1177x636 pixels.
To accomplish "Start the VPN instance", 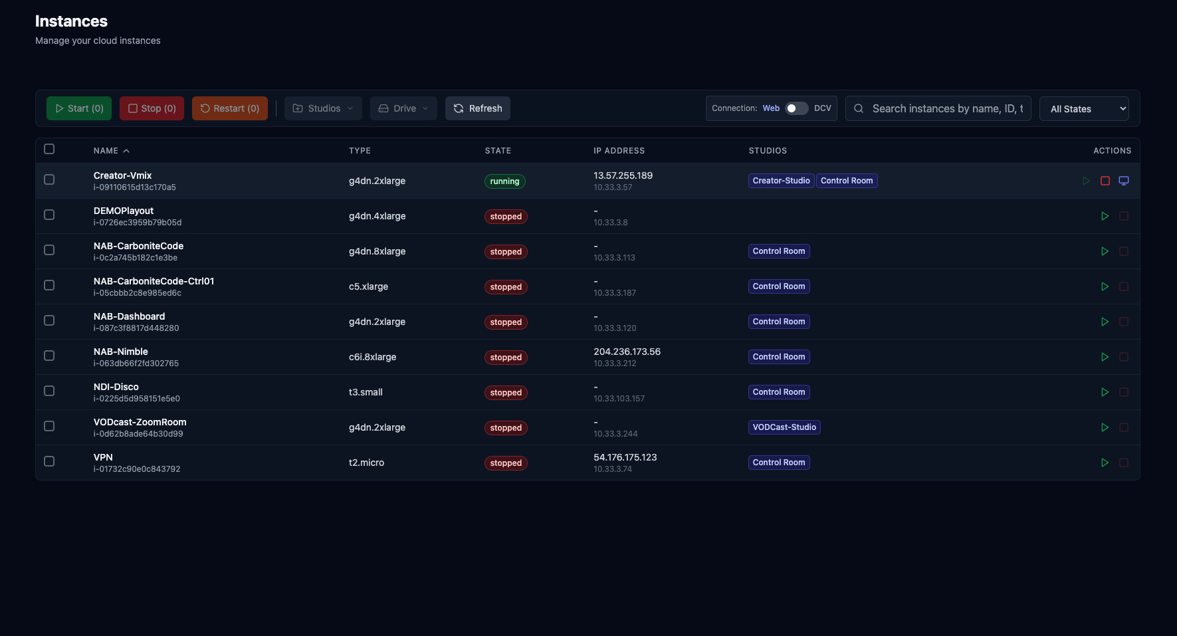I will pos(1105,463).
